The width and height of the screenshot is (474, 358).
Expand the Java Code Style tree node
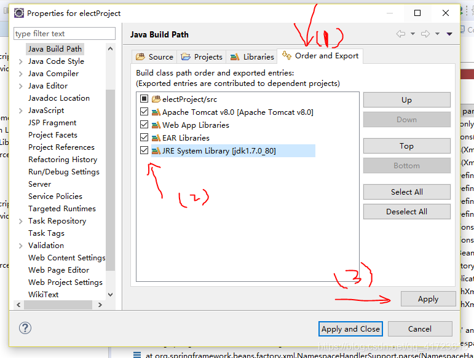click(20, 61)
